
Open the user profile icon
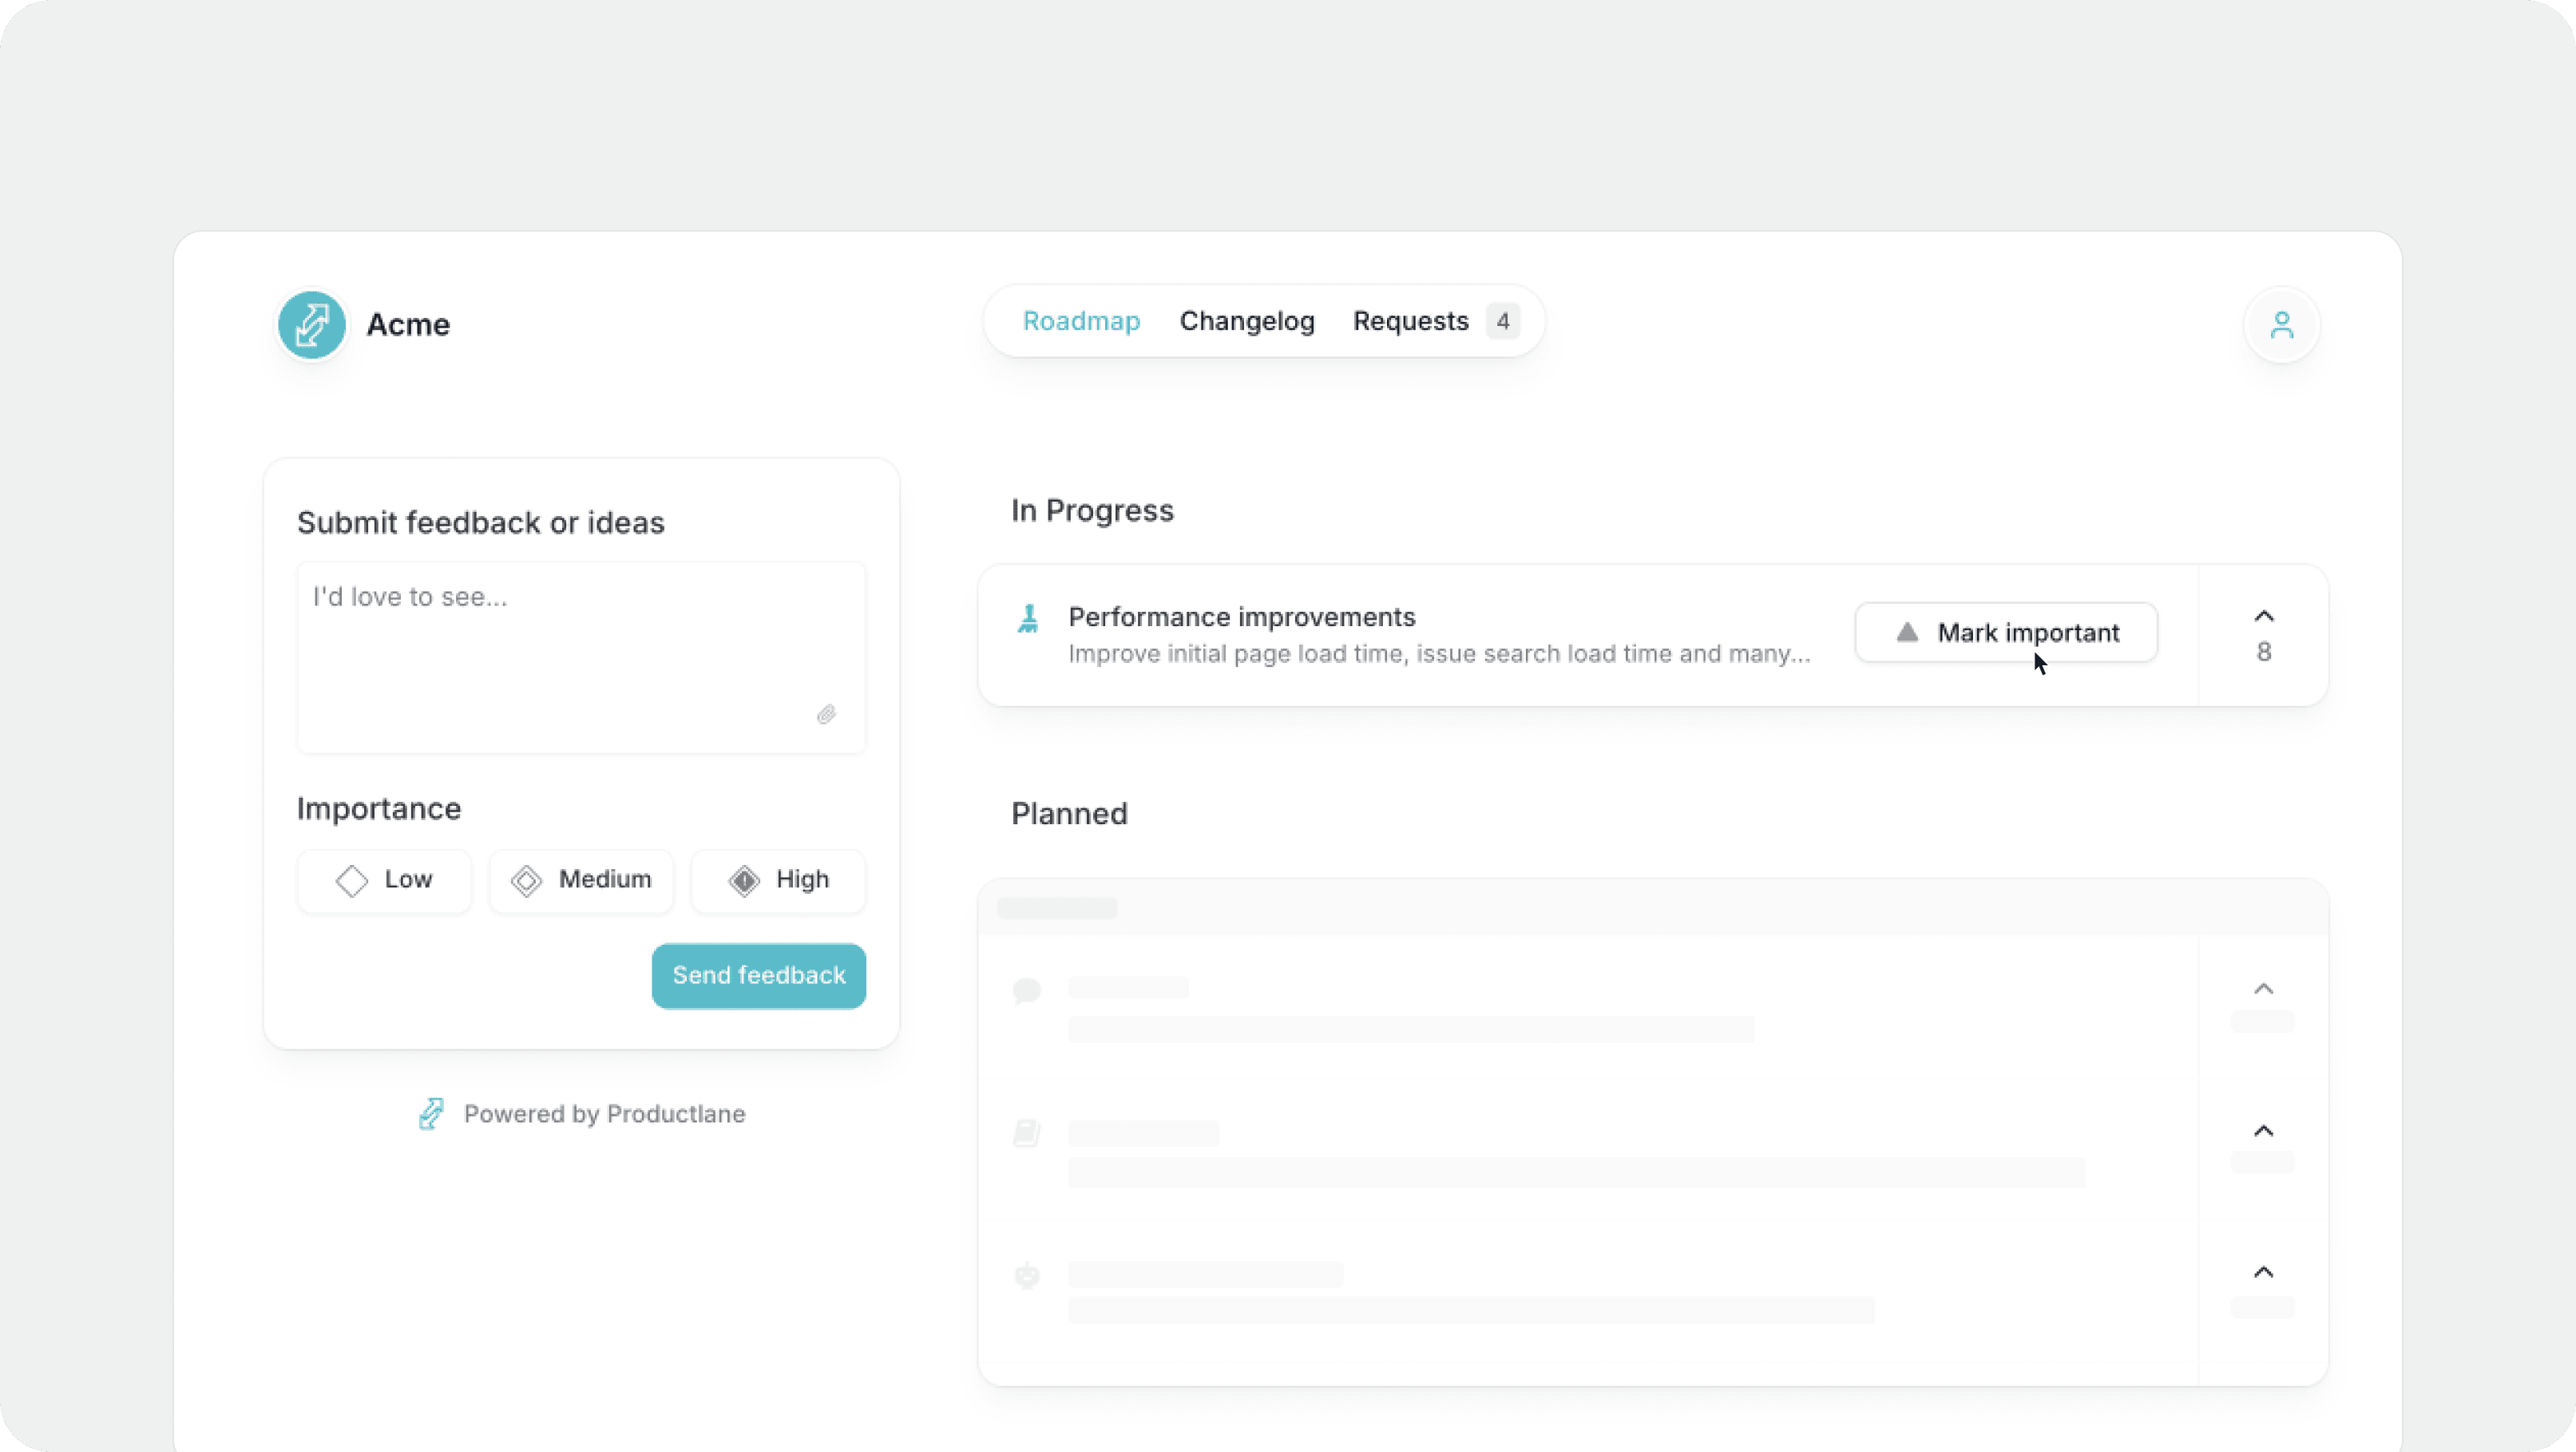[x=2281, y=325]
